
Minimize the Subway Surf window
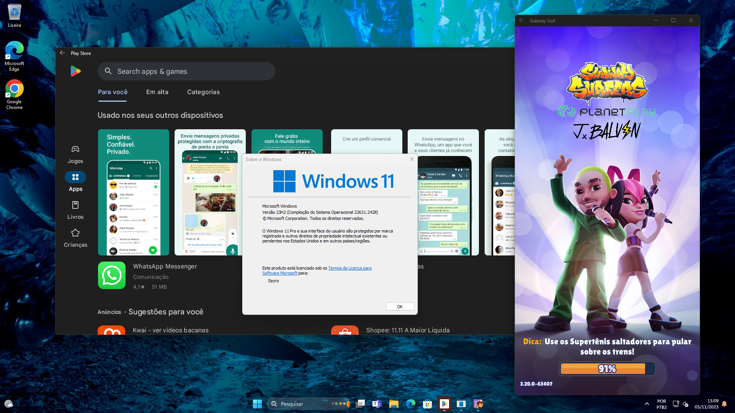coord(656,21)
